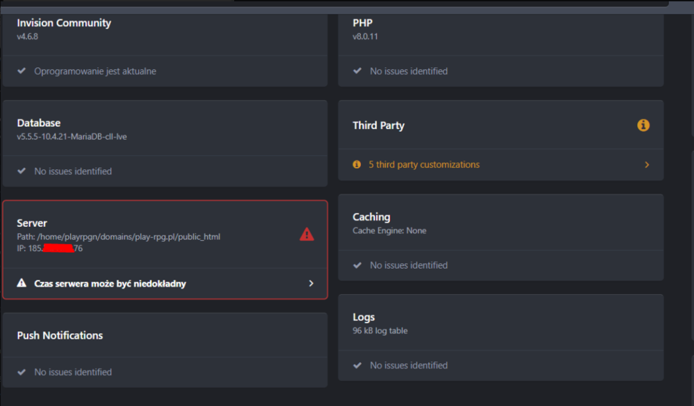
Task: Expand the third party customizations chevron
Action: point(647,164)
